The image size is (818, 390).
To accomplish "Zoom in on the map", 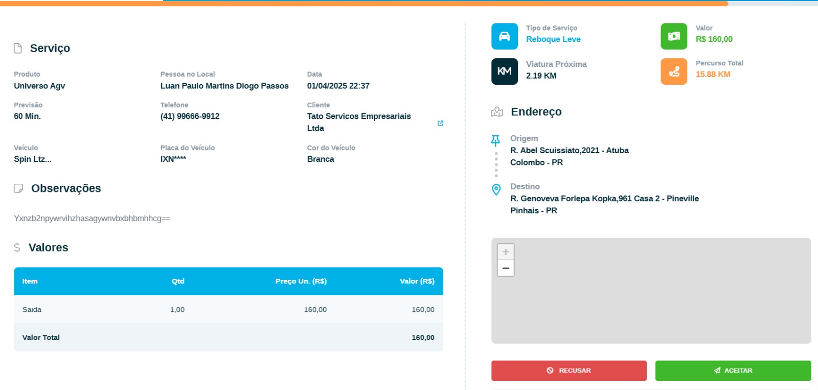I will click(x=506, y=252).
